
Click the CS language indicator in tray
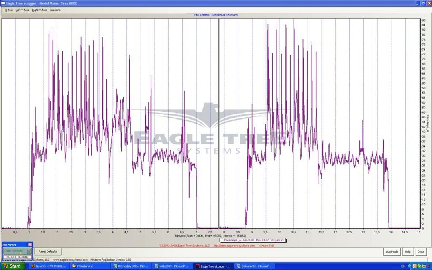(403, 266)
